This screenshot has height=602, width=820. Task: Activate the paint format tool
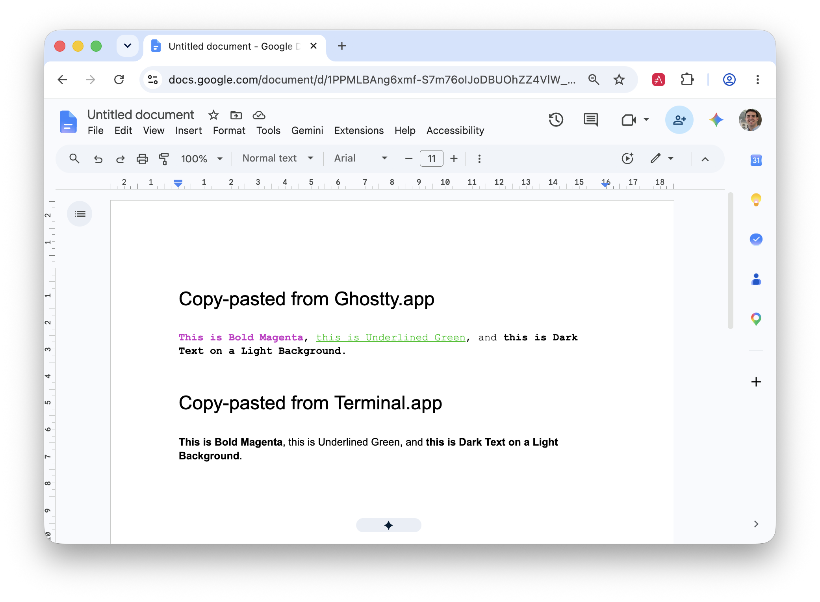click(164, 158)
